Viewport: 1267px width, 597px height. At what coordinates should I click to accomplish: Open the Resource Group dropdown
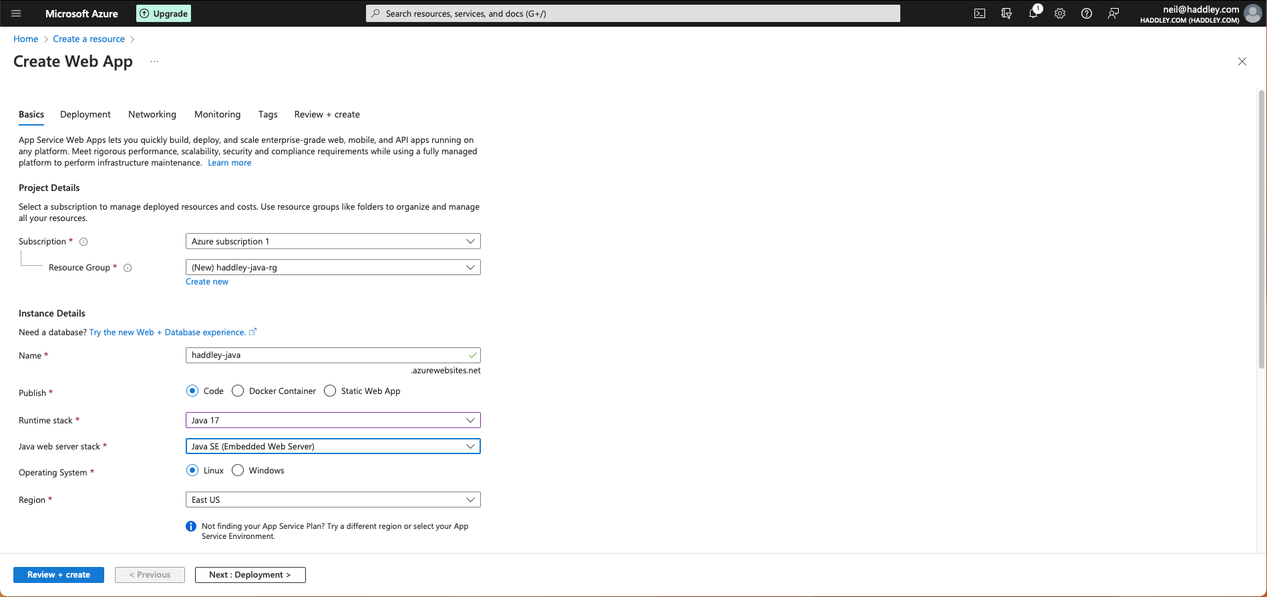coord(333,267)
